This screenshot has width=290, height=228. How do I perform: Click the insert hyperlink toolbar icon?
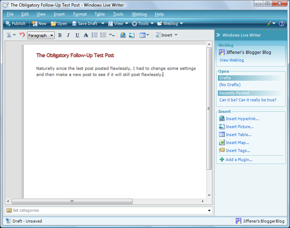click(x=123, y=35)
